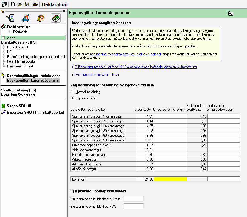This screenshot has height=217, width=247.
Task: Collapse the 'anna' tree section
Action: click(3, 38)
